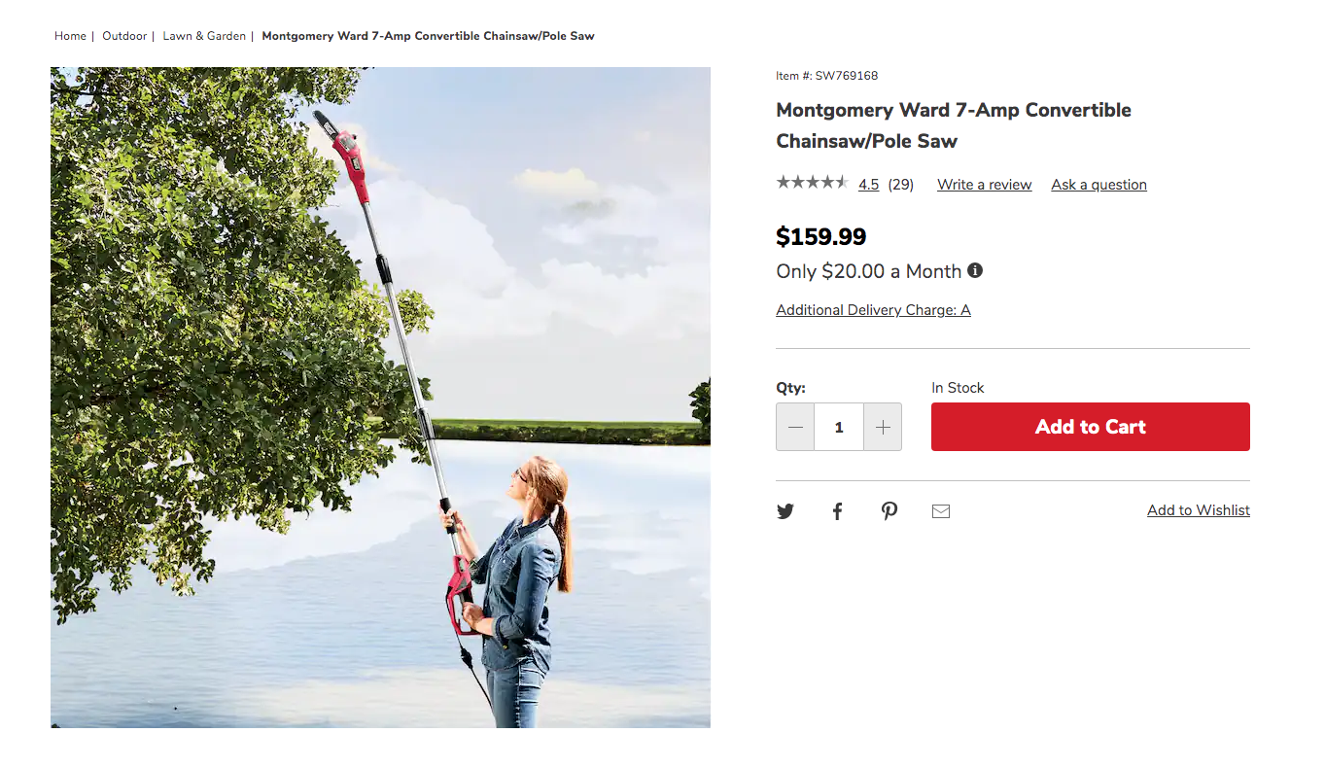Open Add to Wishlist link
This screenshot has width=1325, height=768.
click(1198, 510)
